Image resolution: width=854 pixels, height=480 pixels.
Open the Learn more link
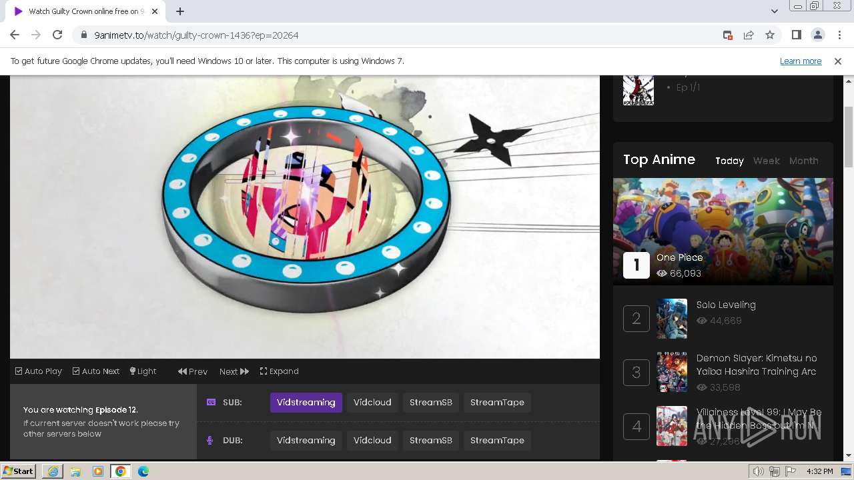tap(801, 61)
